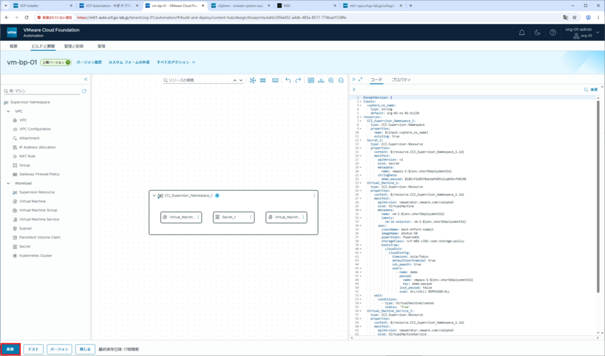Click the fold-all code icon
This screenshot has width=605, height=356.
[x=354, y=89]
